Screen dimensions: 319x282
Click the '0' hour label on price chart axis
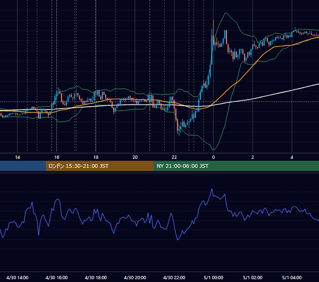click(213, 157)
